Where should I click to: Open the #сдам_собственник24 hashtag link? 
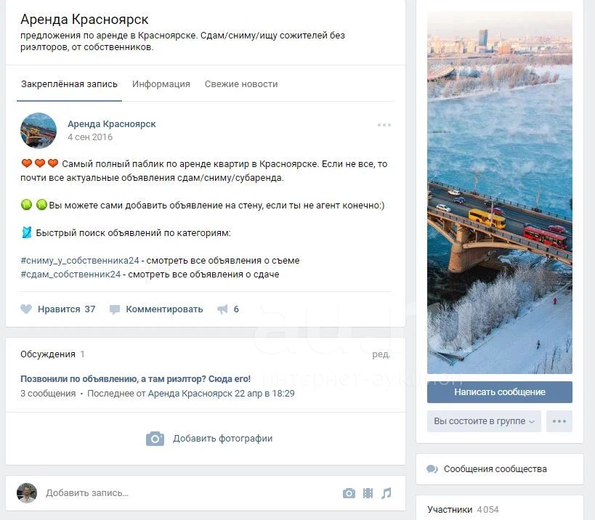tap(70, 275)
